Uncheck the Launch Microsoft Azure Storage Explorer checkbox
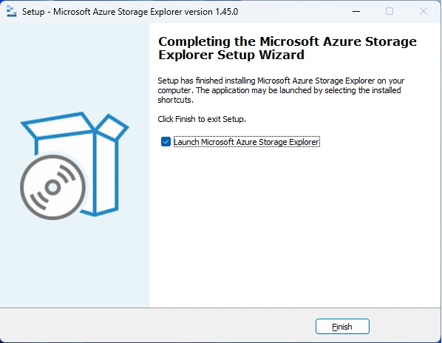 point(166,142)
